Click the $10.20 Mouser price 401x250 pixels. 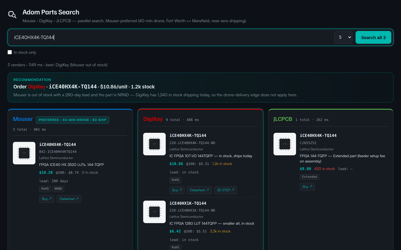(x=46, y=172)
